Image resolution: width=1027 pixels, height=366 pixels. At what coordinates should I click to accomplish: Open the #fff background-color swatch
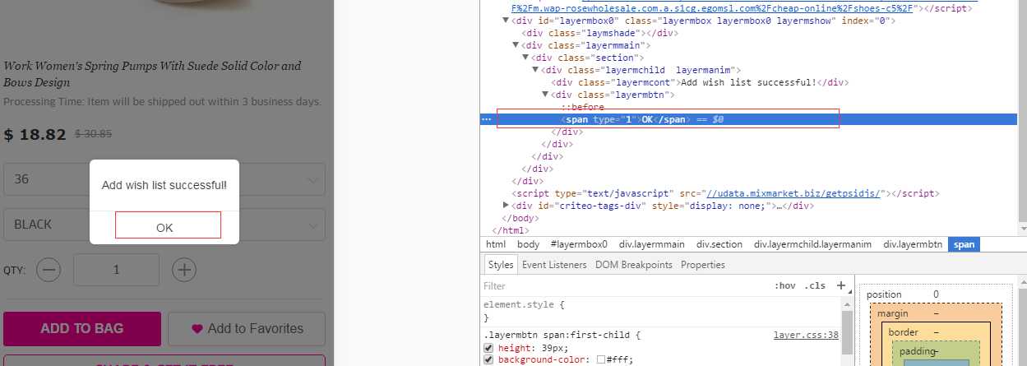[601, 360]
